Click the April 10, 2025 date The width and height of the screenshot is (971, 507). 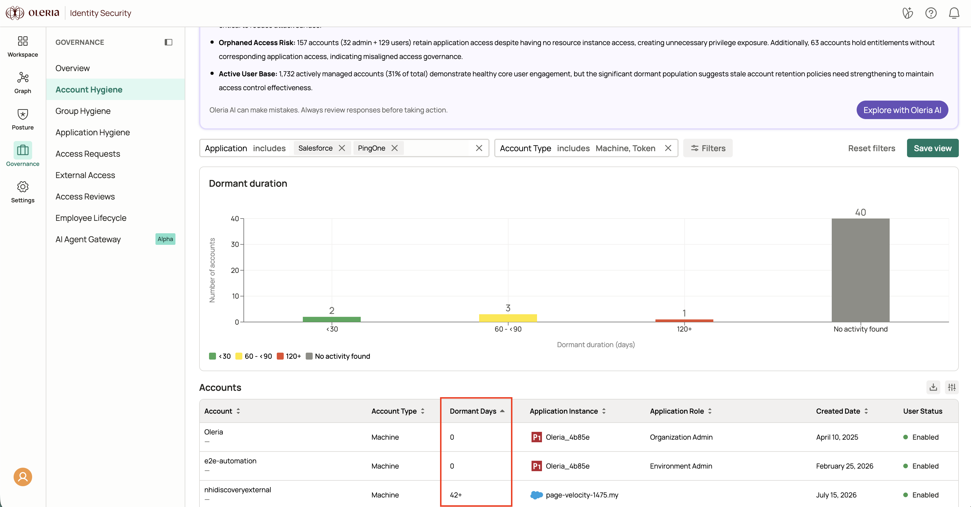coord(837,437)
